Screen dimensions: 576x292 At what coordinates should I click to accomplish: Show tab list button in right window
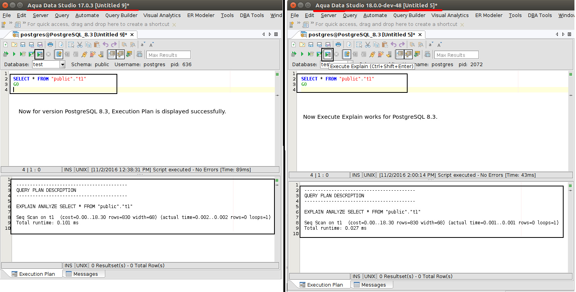pyautogui.click(x=569, y=34)
